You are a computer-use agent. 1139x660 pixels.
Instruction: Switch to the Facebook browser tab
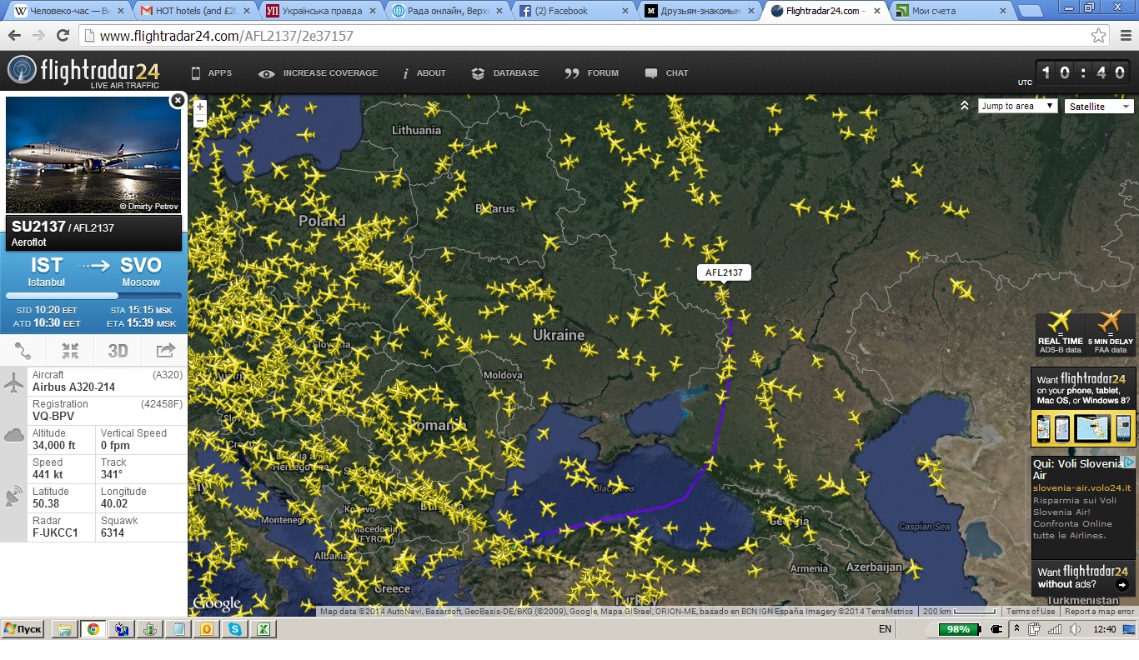click(x=569, y=12)
